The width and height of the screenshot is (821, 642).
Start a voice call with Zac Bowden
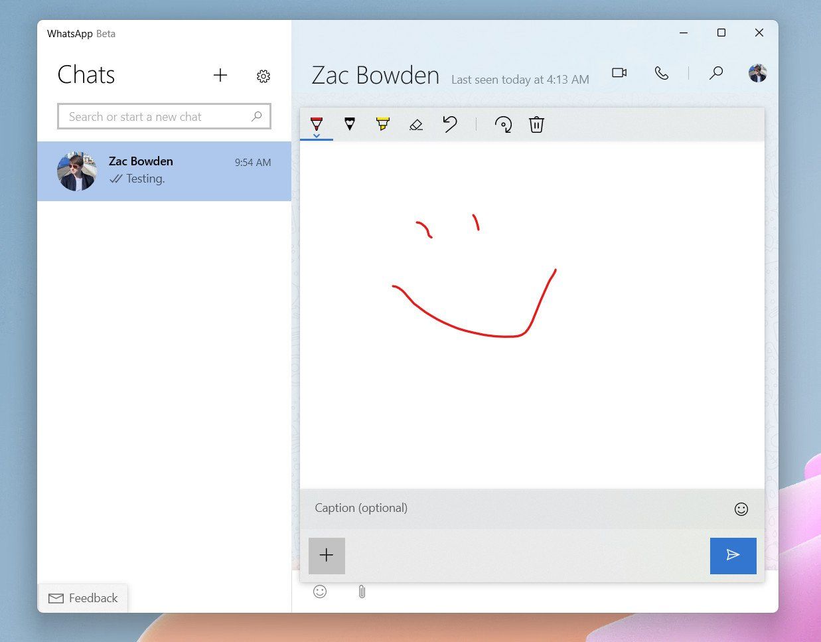(x=662, y=72)
